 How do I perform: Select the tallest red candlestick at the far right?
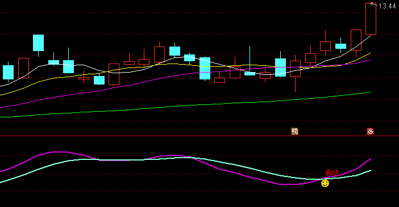(x=371, y=19)
